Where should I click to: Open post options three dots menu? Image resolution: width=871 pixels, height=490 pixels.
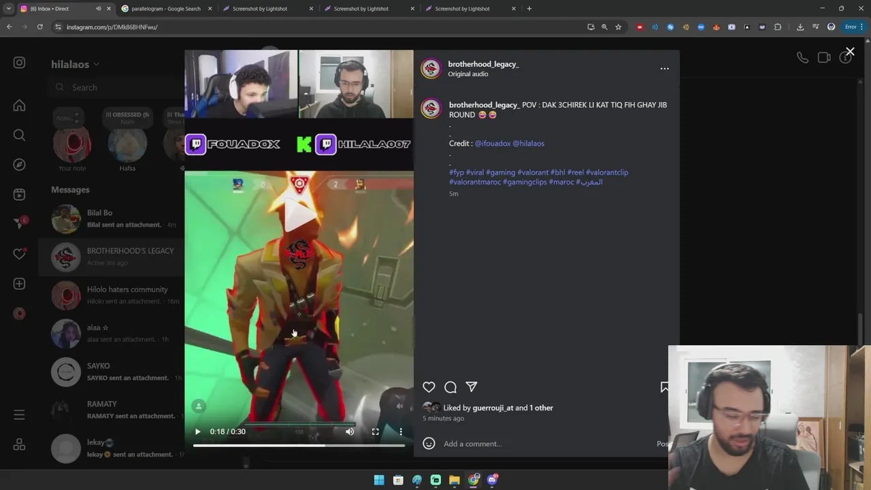point(665,69)
